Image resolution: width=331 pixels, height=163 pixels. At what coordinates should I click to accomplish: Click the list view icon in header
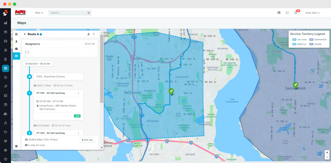279,13
